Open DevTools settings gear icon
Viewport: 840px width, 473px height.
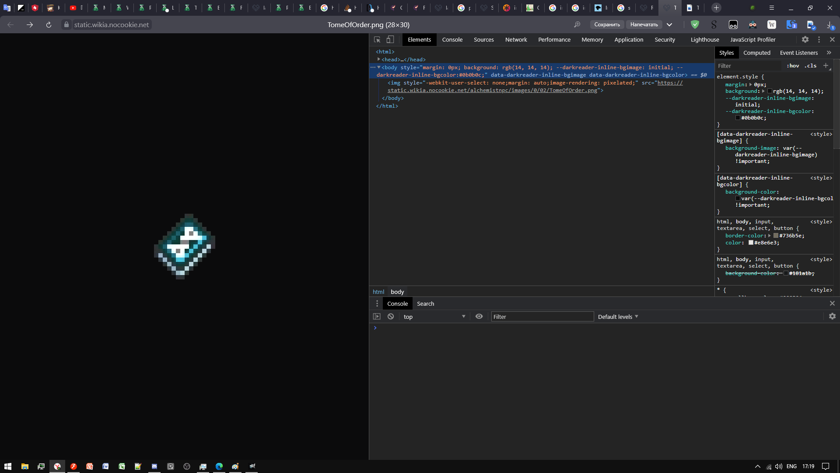click(x=805, y=39)
